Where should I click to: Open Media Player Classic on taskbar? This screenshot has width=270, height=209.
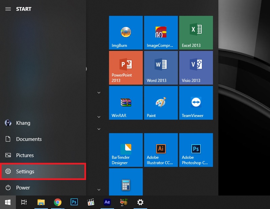[x=91, y=202]
